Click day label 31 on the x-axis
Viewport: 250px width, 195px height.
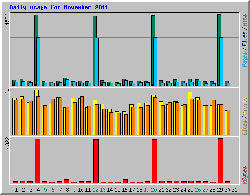pos(234,190)
